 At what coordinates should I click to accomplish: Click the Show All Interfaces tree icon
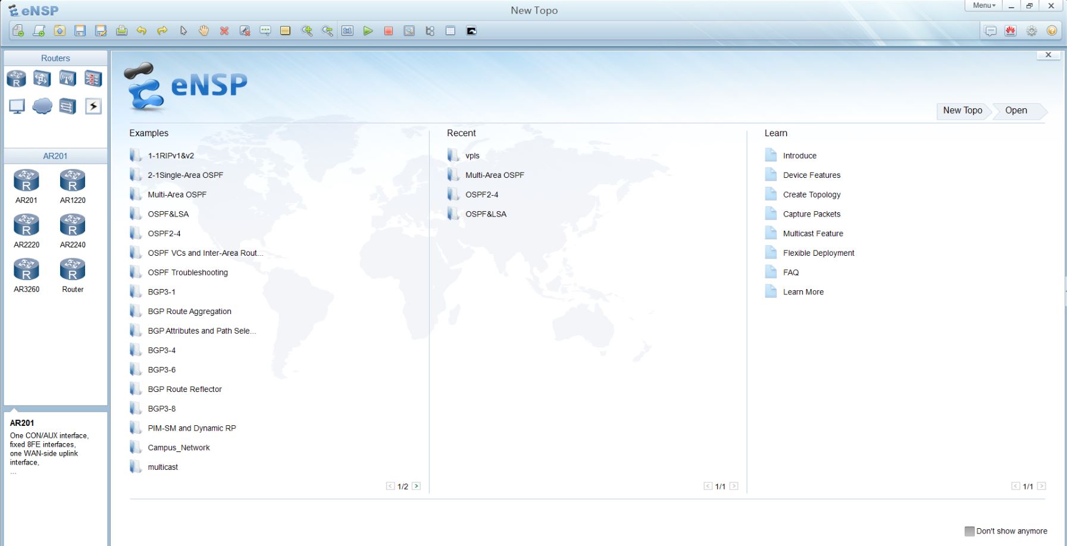(430, 31)
